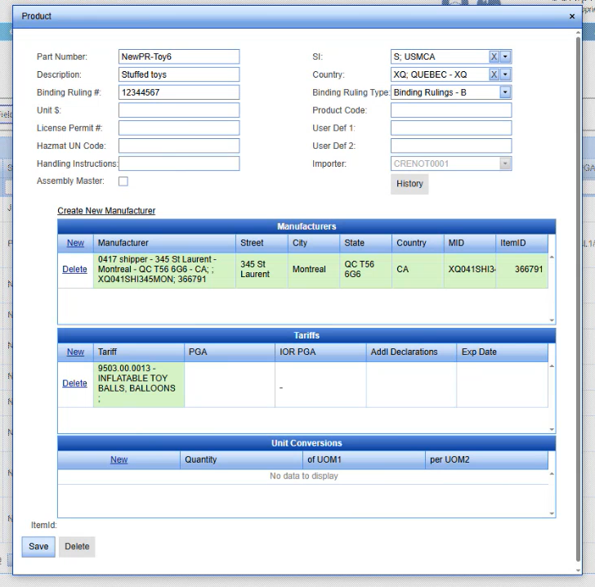The image size is (595, 587).
Task: Open the SI dropdown arrow
Action: pos(505,56)
